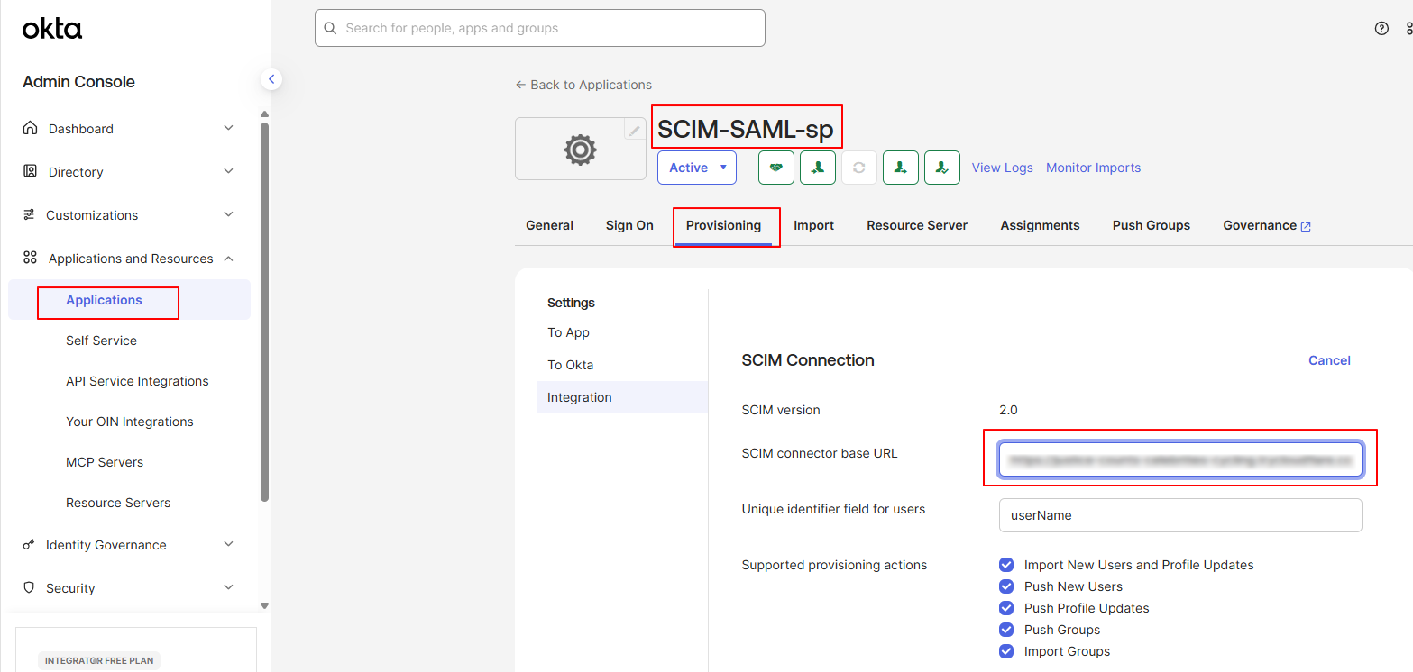This screenshot has height=672, width=1413.
Task: Click the Directory icon in sidebar
Action: 30,171
